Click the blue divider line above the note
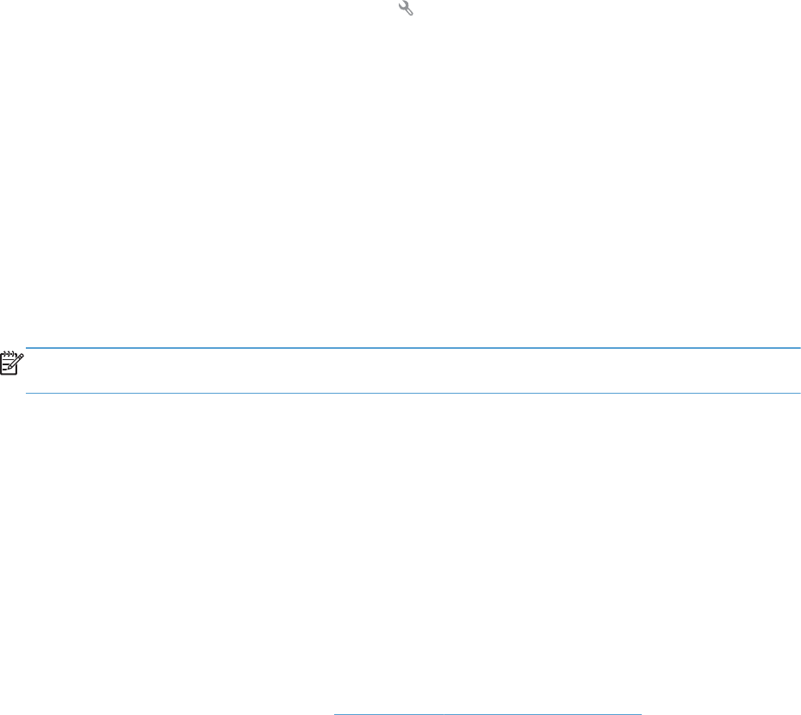801x715 pixels. 413,348
